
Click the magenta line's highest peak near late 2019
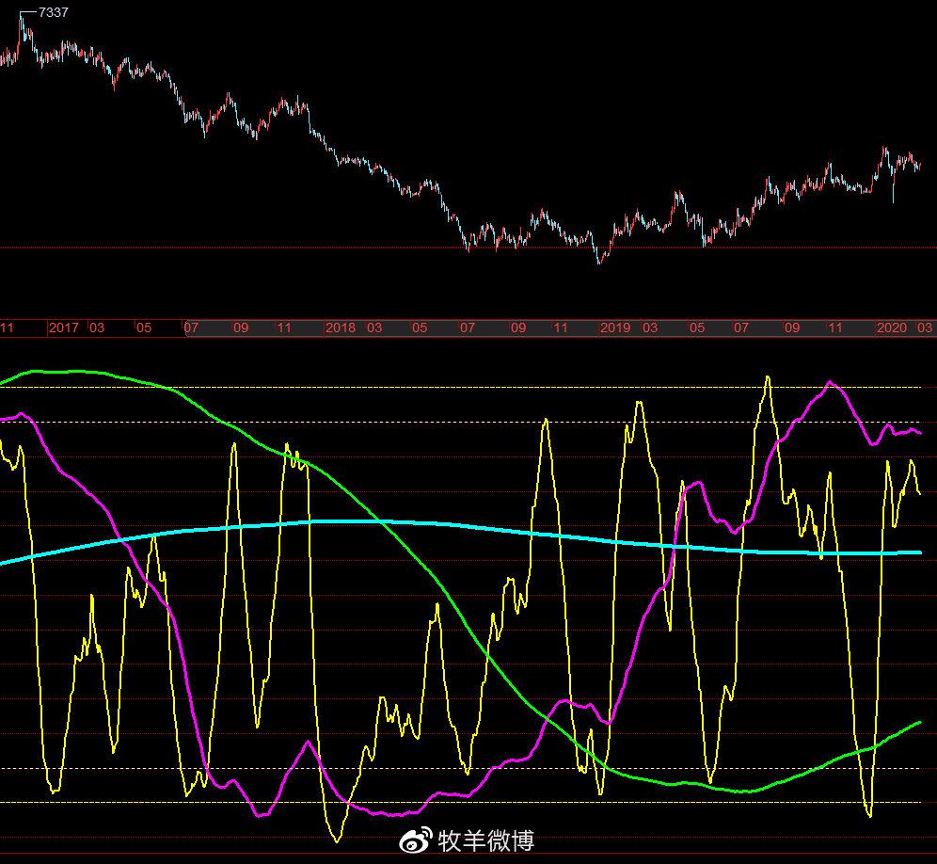click(830, 382)
